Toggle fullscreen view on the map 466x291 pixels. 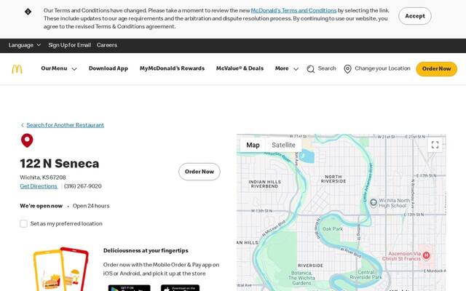pos(435,145)
